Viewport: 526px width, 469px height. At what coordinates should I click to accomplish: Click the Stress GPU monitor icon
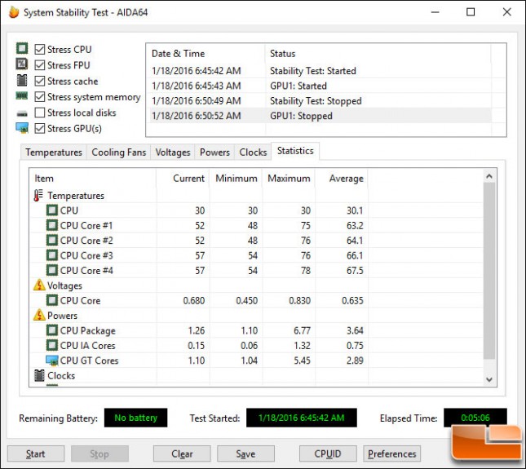(x=22, y=128)
